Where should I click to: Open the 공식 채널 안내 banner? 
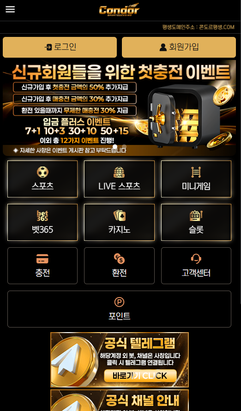pyautogui.click(x=120, y=400)
